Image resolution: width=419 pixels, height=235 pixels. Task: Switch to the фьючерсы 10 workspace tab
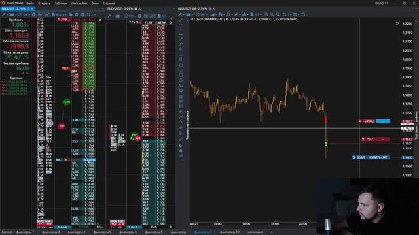(x=230, y=232)
